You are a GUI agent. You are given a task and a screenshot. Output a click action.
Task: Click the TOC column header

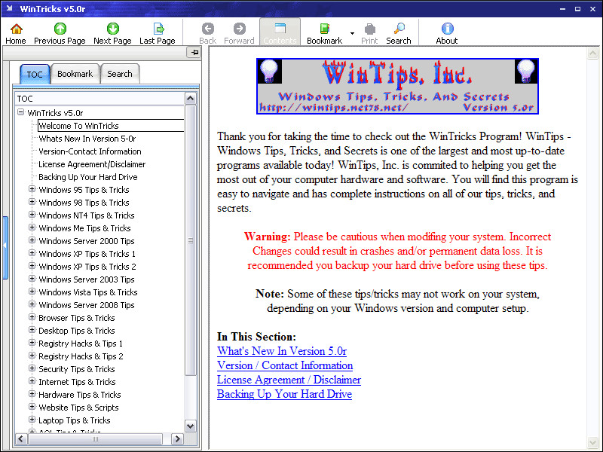click(100, 99)
